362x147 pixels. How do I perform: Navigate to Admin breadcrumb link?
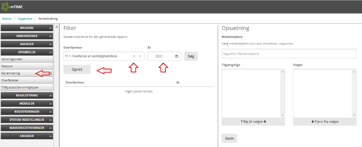pos(7,19)
